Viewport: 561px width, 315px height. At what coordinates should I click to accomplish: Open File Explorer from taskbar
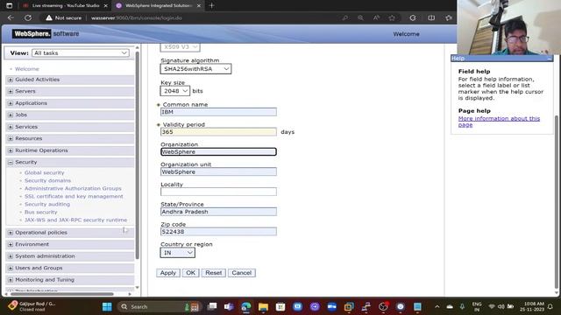click(x=263, y=306)
